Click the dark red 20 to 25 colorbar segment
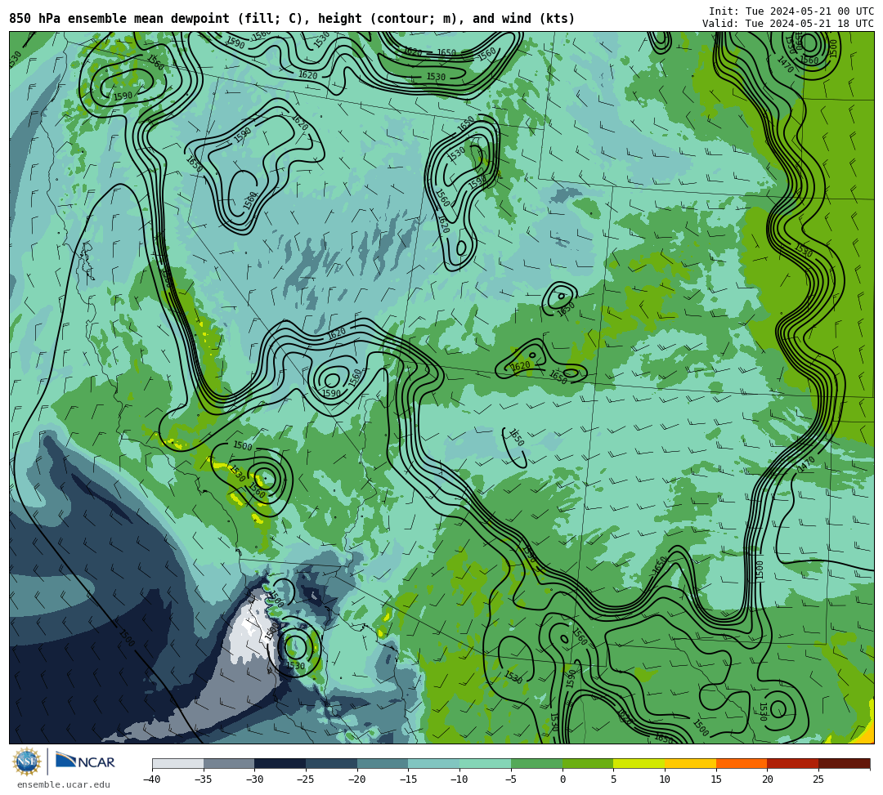This screenshot has width=883, height=795. [793, 763]
